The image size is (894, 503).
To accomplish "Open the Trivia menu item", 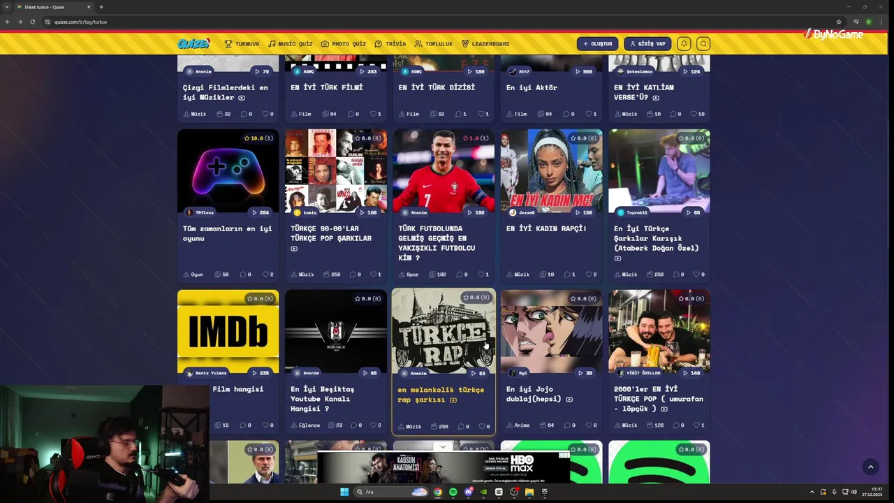I will point(390,44).
